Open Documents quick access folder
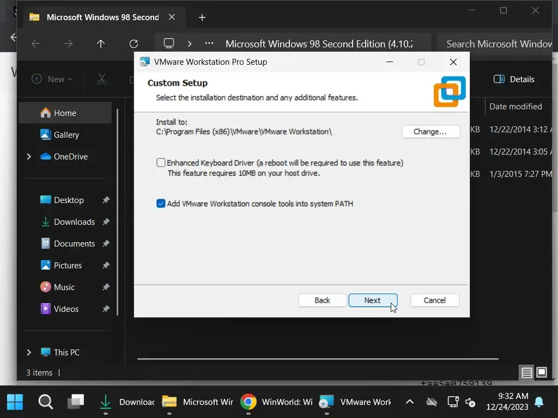558x418 pixels. [x=74, y=243]
